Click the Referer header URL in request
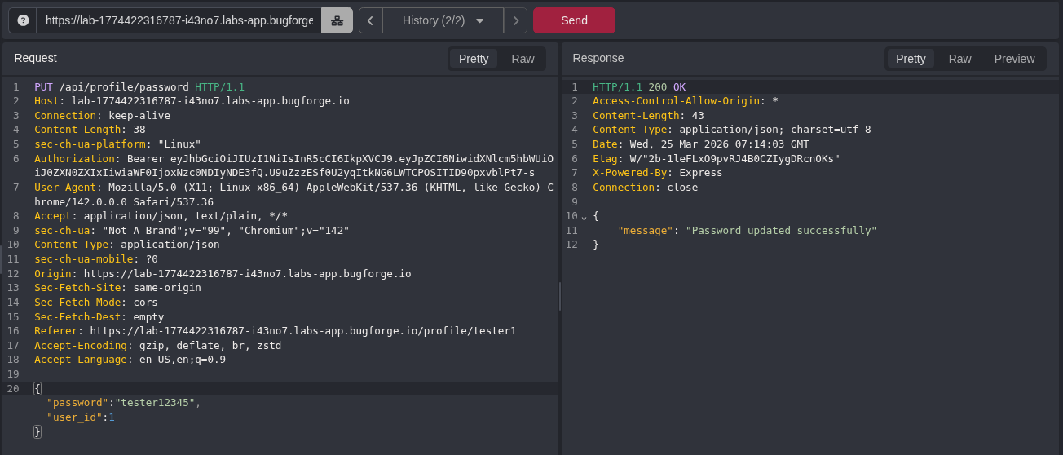Image resolution: width=1063 pixels, height=455 pixels. pyautogui.click(x=302, y=331)
